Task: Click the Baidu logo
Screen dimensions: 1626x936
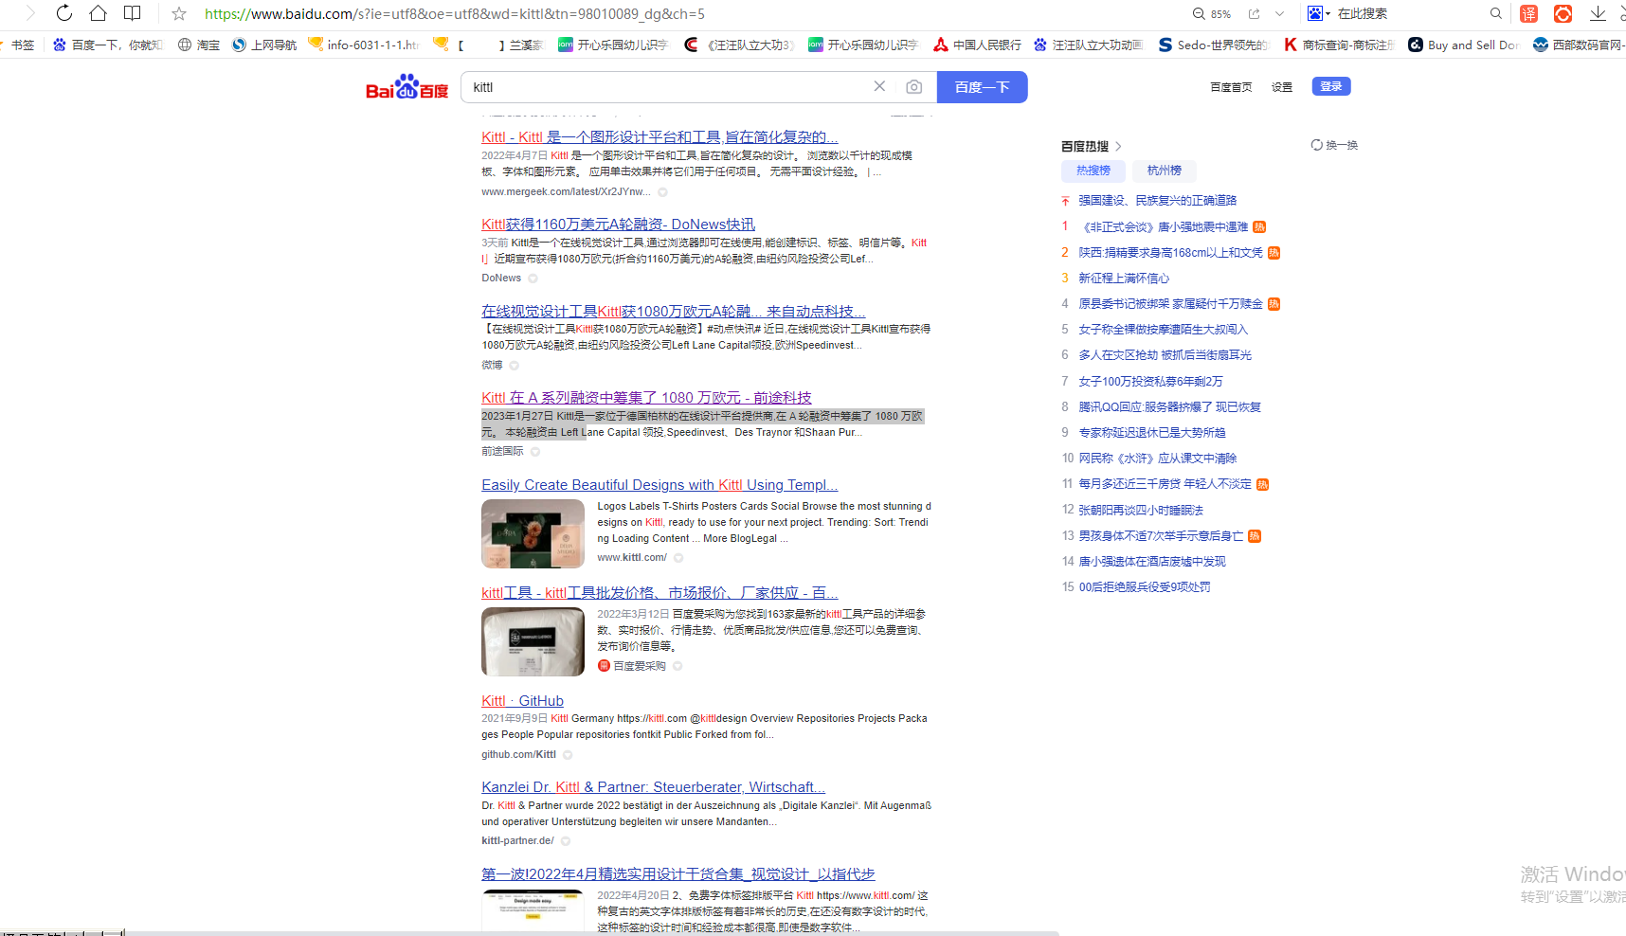Action: click(x=407, y=86)
